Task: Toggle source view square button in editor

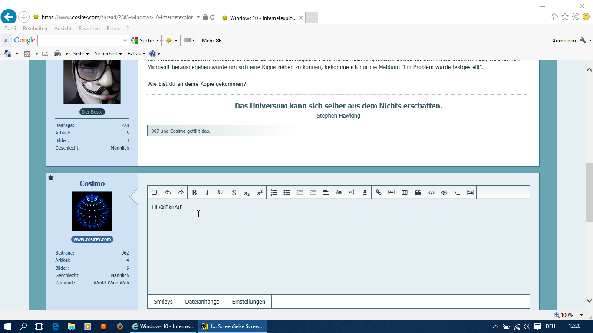Action: pyautogui.click(x=154, y=193)
